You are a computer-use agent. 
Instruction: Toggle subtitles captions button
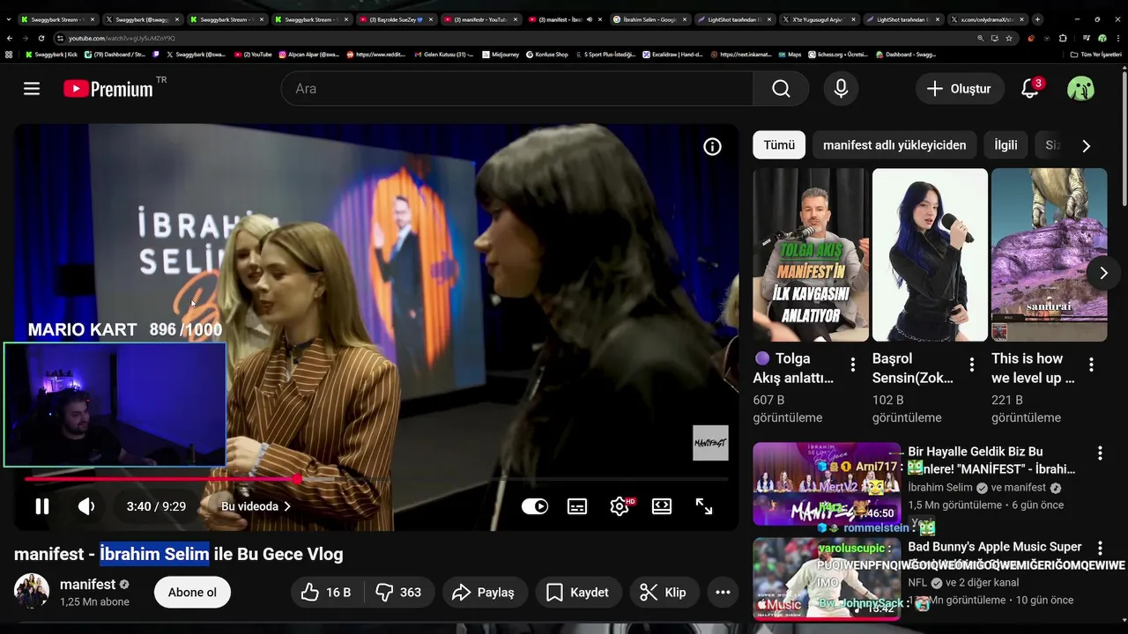[577, 506]
